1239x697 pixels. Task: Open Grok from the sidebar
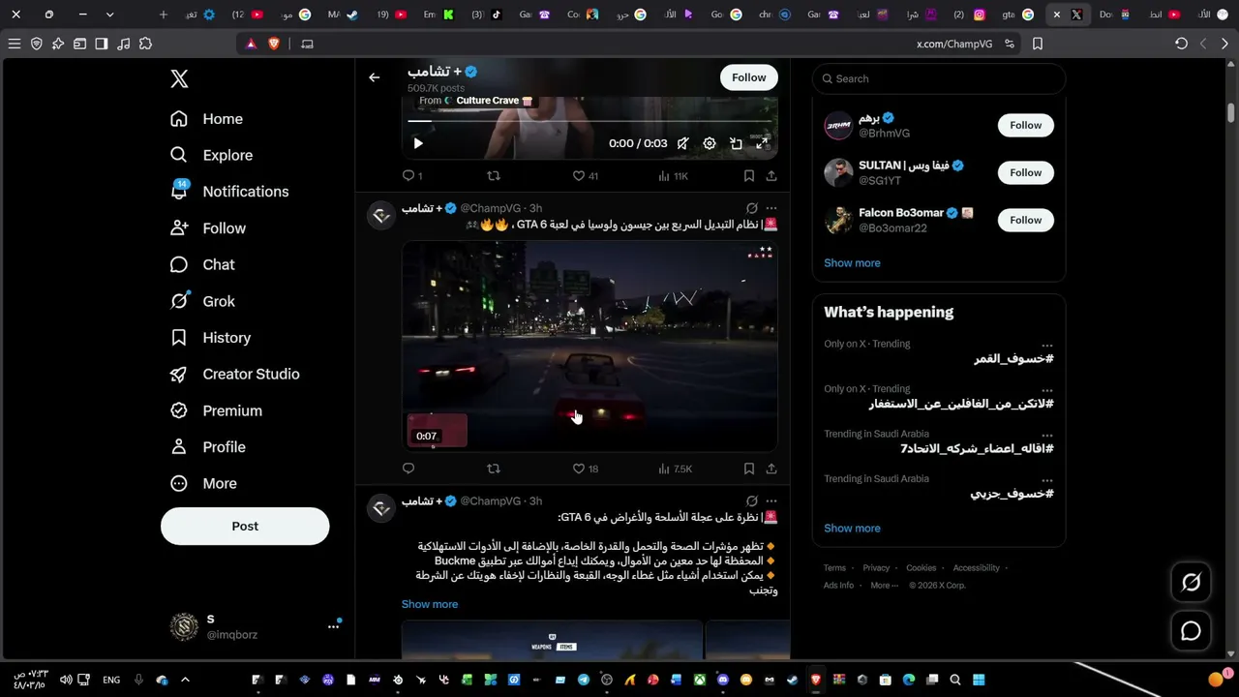click(x=202, y=301)
